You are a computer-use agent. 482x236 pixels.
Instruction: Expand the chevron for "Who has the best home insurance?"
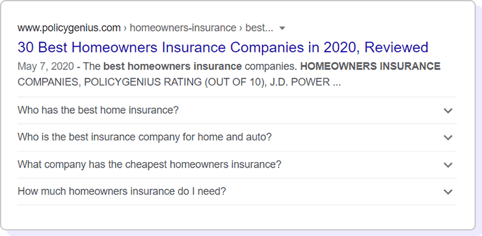tap(448, 111)
